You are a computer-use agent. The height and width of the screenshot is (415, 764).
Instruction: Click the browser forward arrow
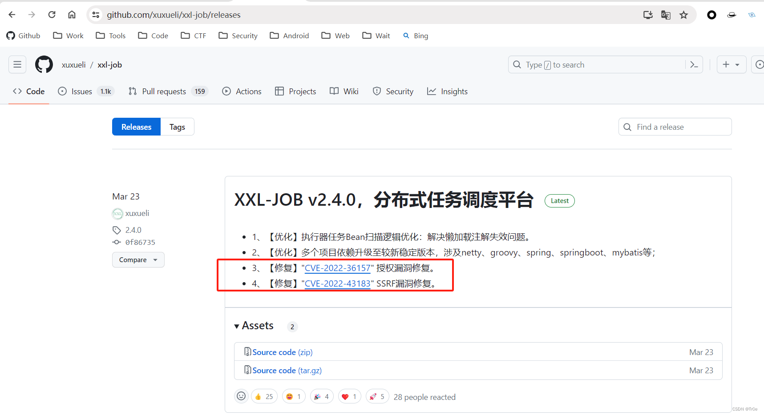(32, 15)
